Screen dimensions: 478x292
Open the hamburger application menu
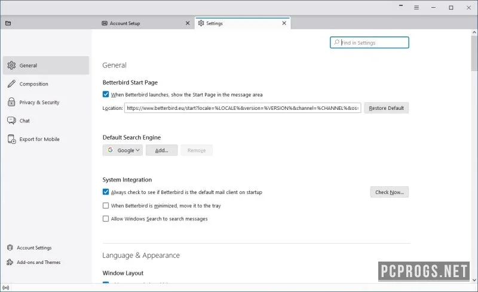[x=416, y=8]
